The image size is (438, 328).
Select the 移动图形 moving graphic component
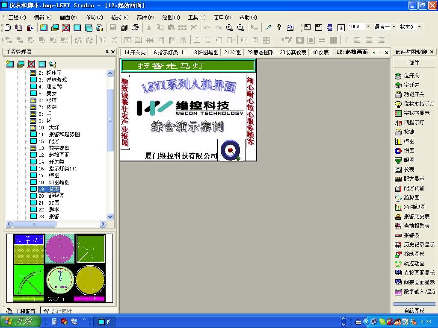click(x=409, y=254)
